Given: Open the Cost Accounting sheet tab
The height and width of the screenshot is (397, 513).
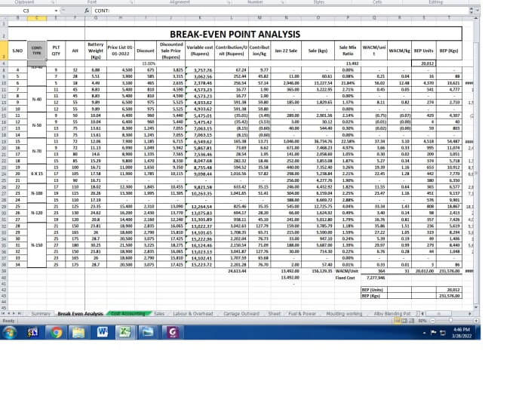Looking at the screenshot, I should 128,313.
